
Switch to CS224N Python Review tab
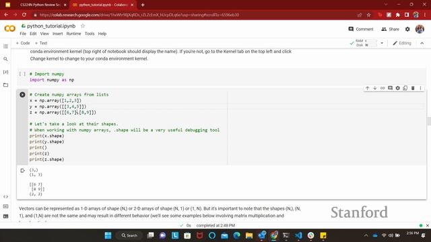40,5
